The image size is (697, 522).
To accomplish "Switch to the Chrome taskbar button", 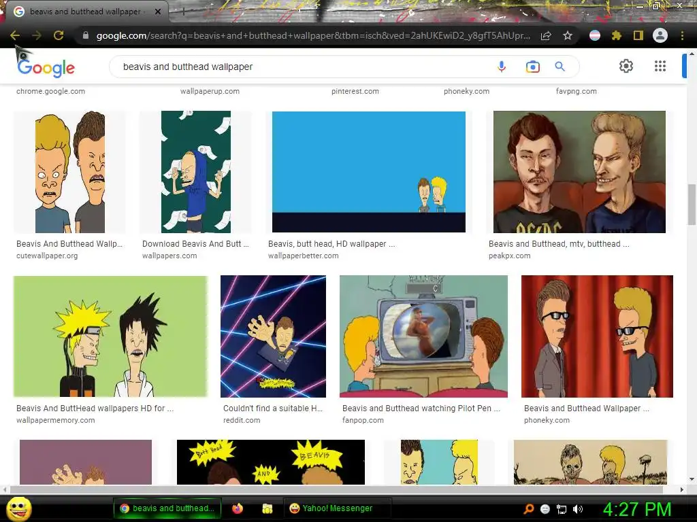I will (x=167, y=508).
